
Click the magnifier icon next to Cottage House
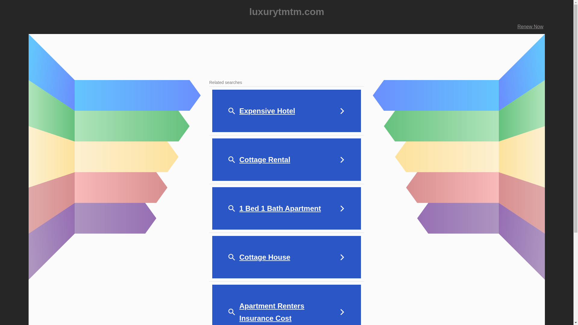pos(232,257)
